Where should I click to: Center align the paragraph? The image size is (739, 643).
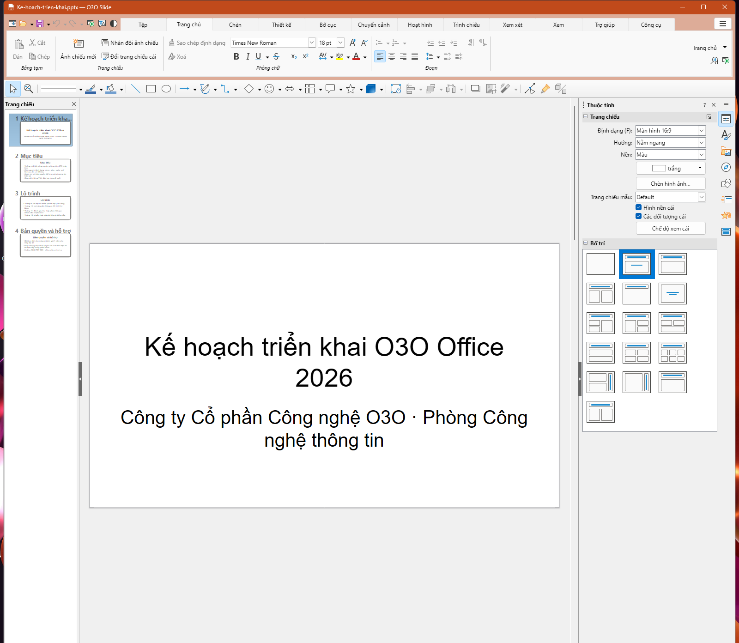[391, 56]
